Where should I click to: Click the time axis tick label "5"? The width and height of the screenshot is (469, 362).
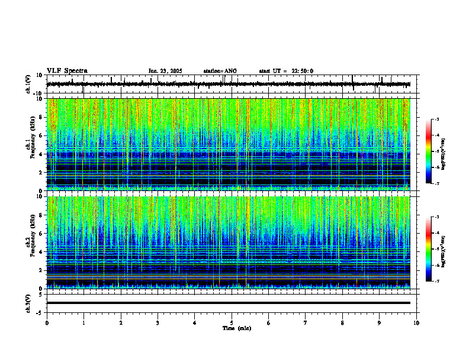tap(232, 323)
